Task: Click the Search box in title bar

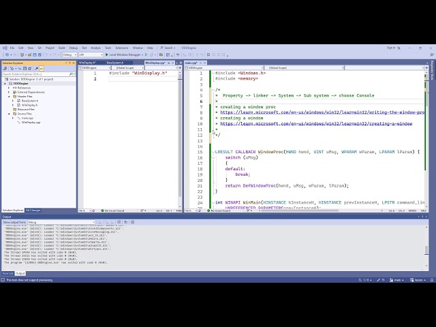Action: 168,48
